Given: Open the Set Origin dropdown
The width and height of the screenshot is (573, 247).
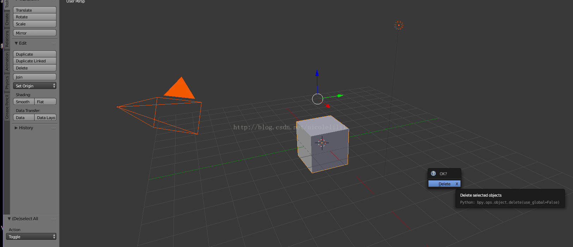Looking at the screenshot, I should [35, 86].
